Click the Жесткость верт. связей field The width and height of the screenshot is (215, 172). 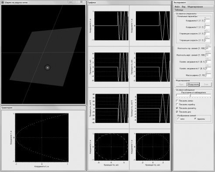coord(208,55)
